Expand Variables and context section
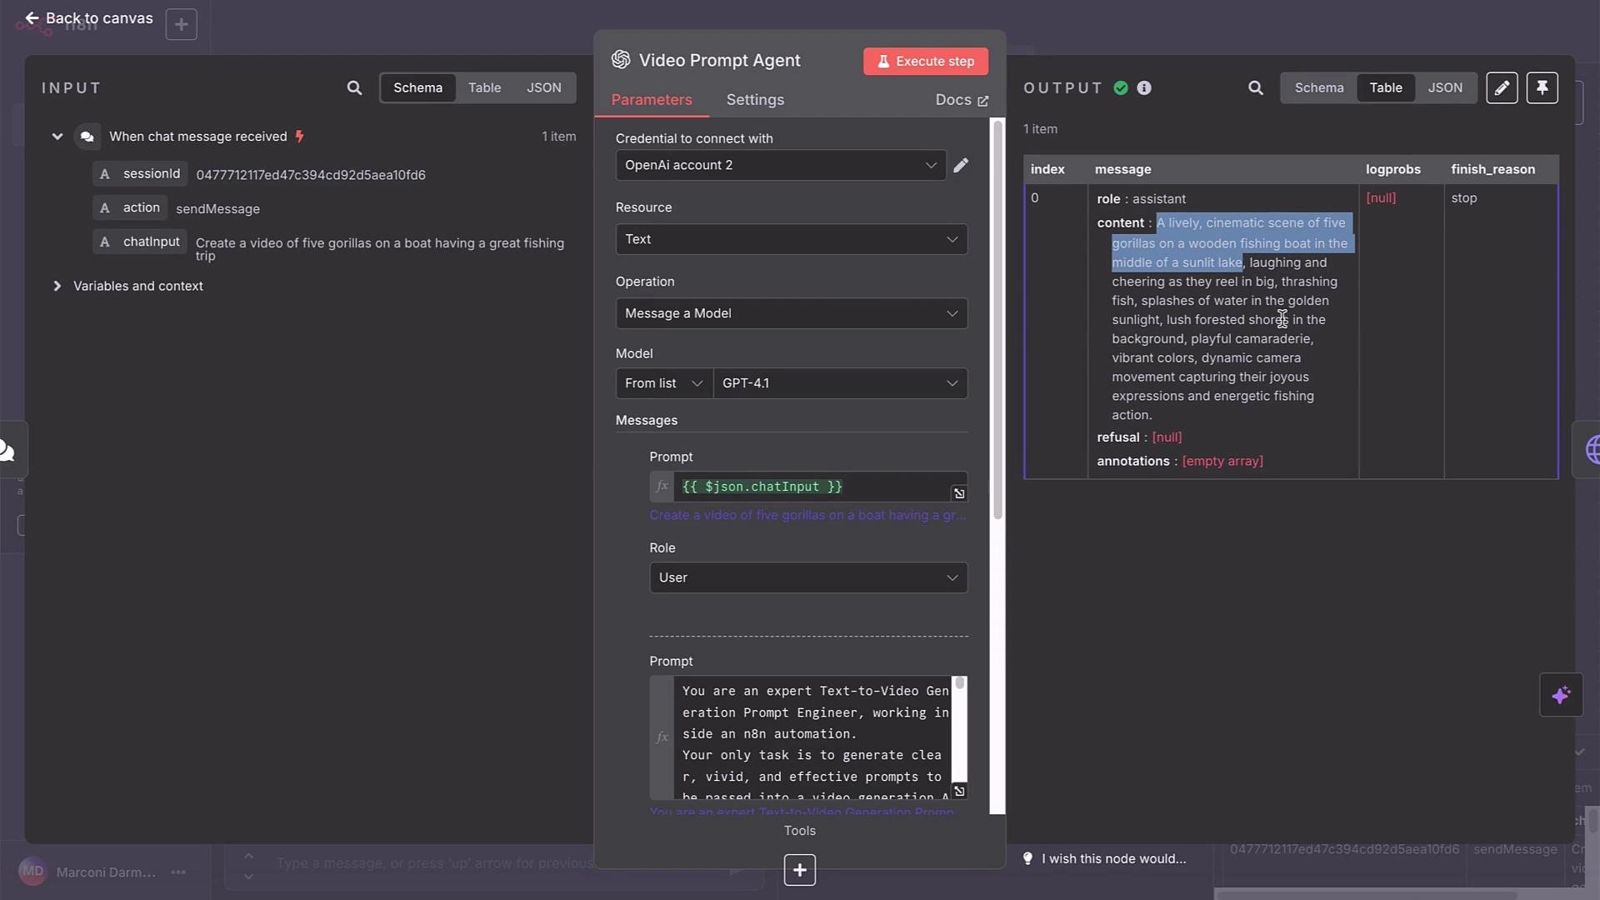Image resolution: width=1600 pixels, height=900 pixels. pyautogui.click(x=57, y=286)
